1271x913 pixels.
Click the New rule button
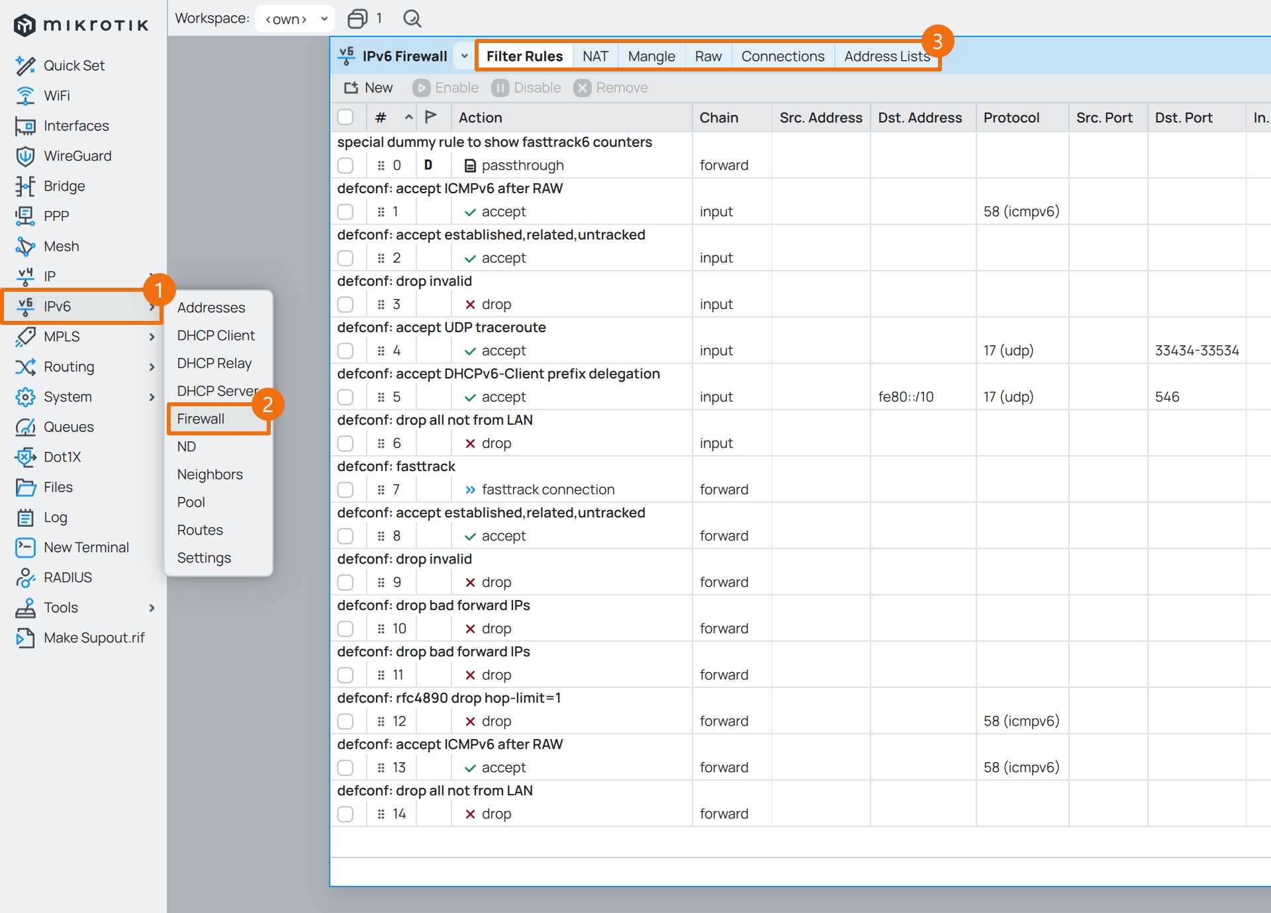click(369, 88)
